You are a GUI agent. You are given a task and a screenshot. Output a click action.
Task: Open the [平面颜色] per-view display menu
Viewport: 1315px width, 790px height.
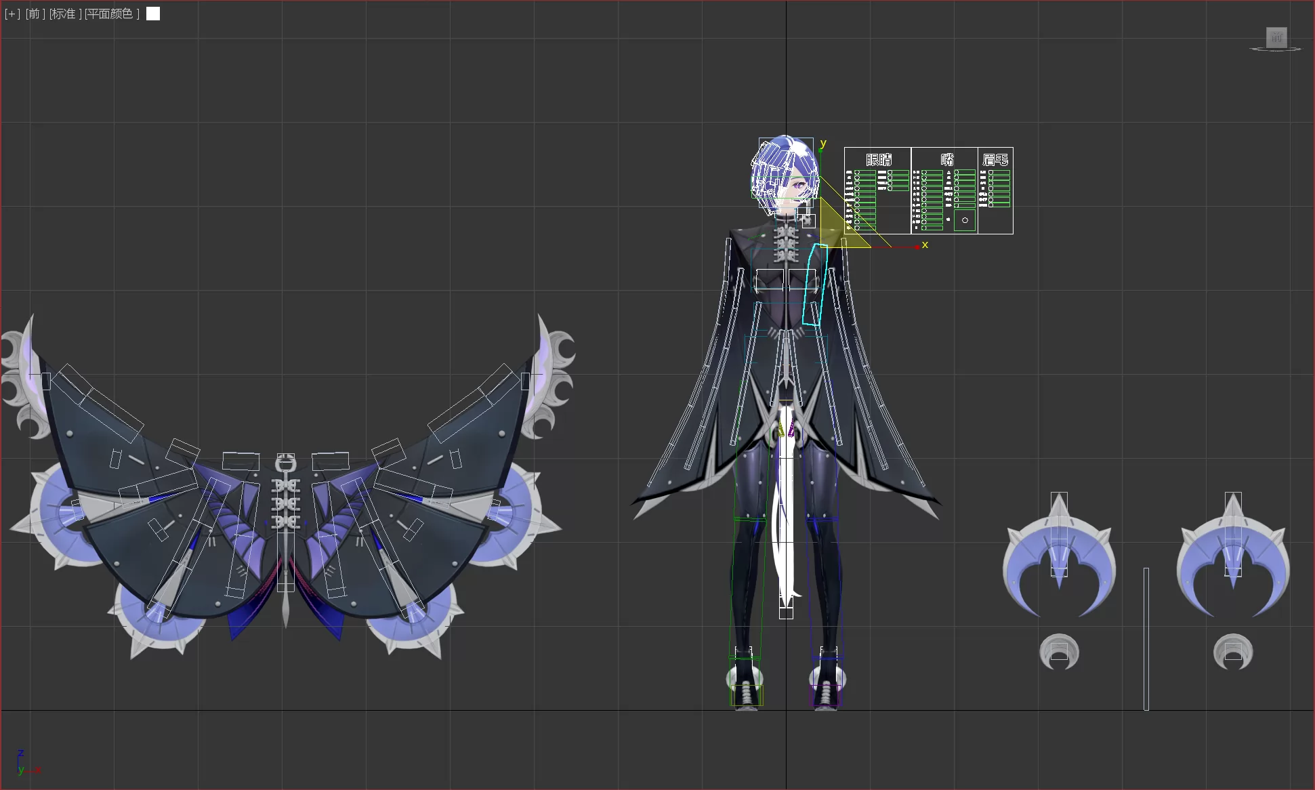(112, 14)
